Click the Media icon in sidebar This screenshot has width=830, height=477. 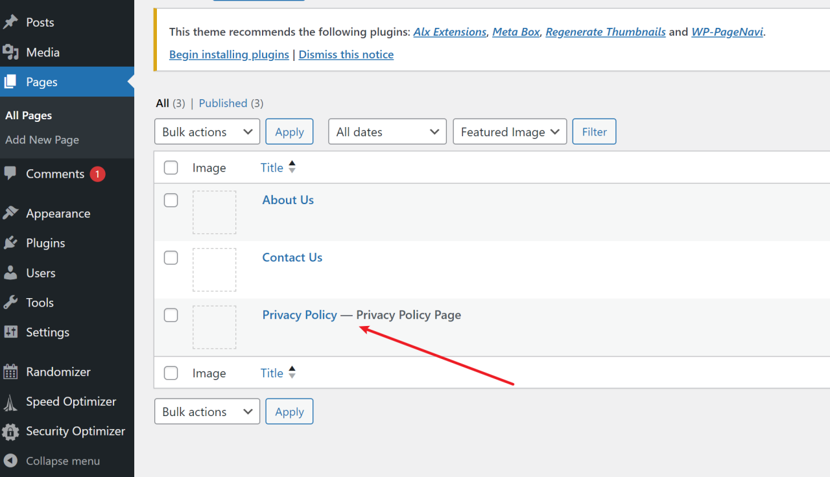(x=10, y=52)
